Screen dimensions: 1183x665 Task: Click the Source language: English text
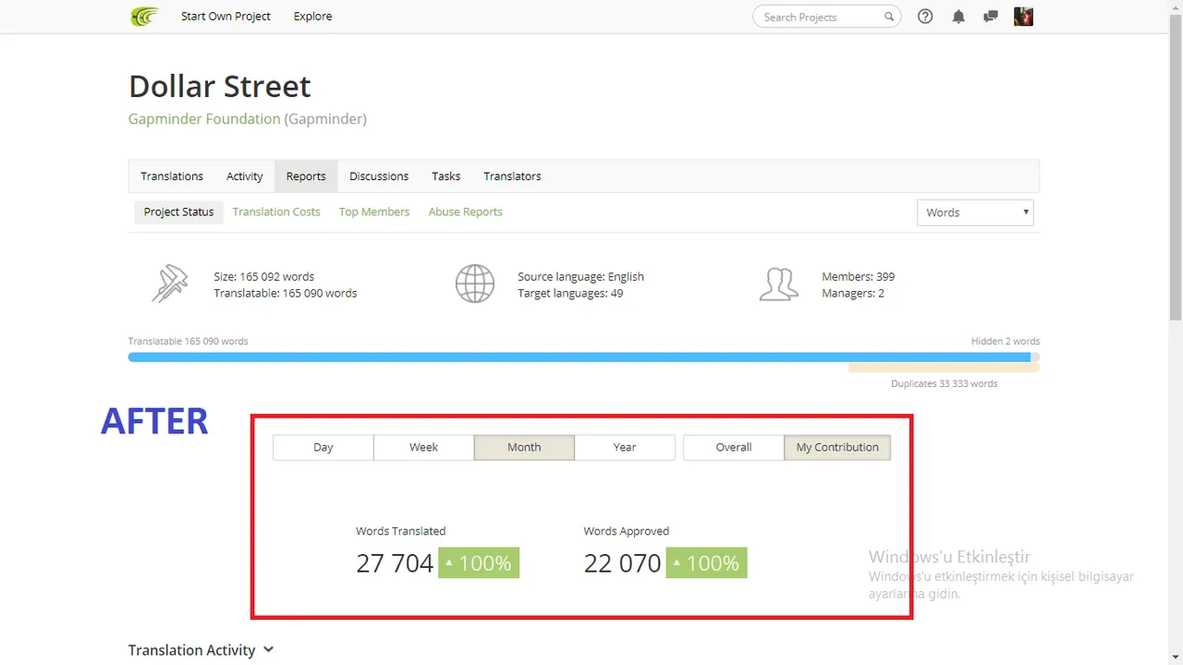point(581,277)
